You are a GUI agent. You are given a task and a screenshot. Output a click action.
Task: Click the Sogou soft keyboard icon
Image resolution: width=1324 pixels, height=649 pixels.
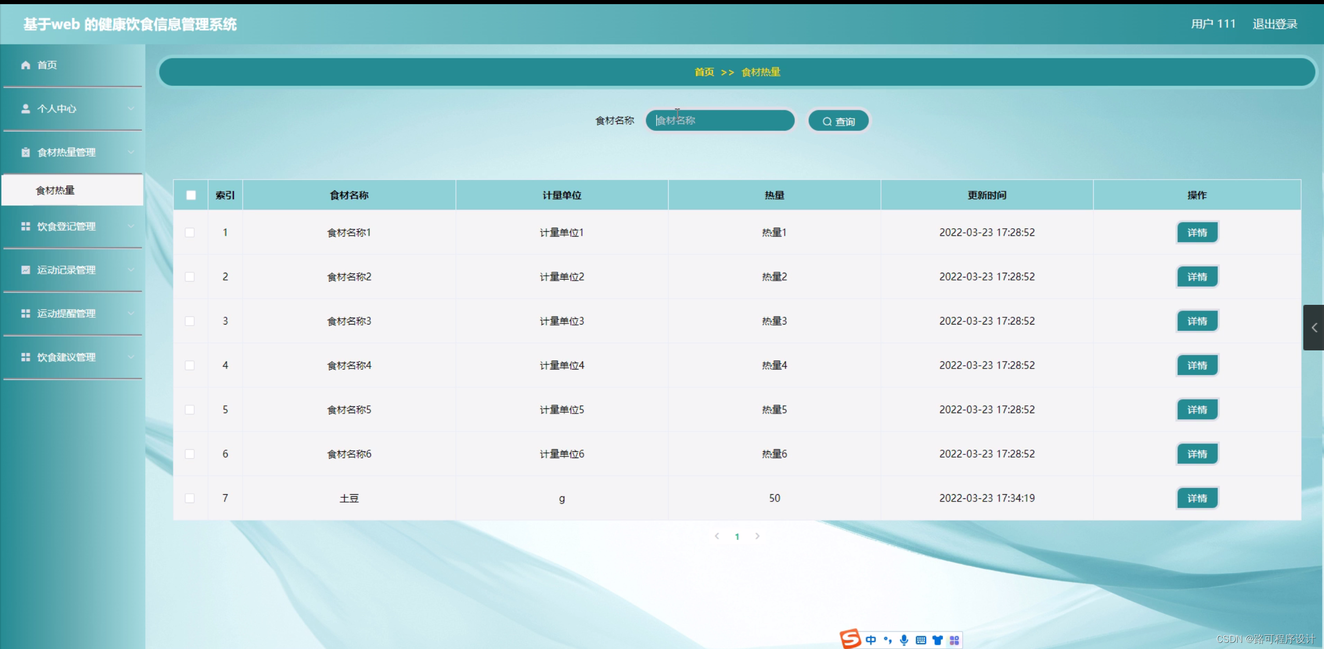[920, 640]
